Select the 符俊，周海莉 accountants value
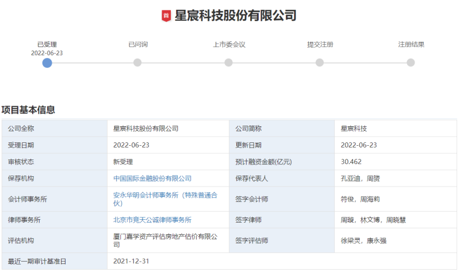460x272 pixels. pyautogui.click(x=361, y=199)
